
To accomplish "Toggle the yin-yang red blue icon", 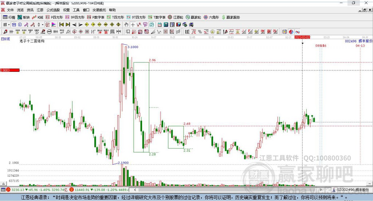I will (x=291, y=32).
